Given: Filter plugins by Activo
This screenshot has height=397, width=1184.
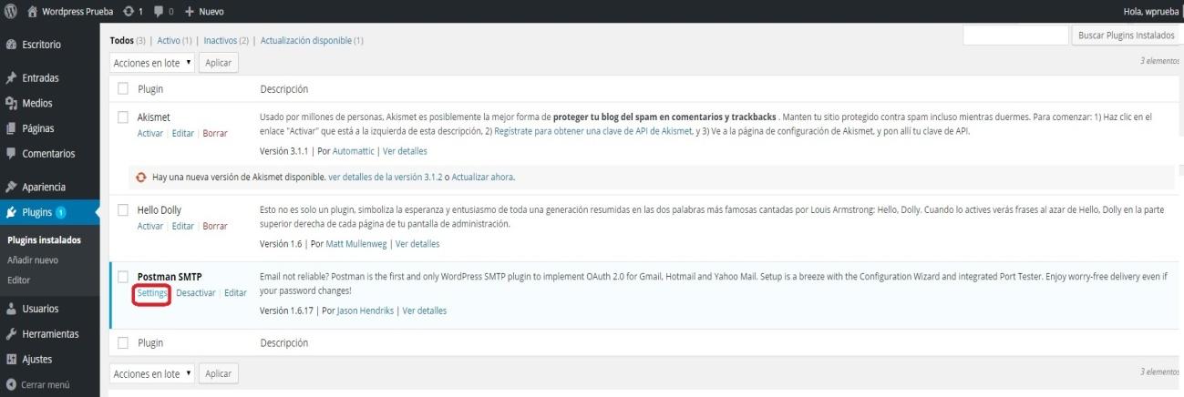Looking at the screenshot, I should coord(170,41).
